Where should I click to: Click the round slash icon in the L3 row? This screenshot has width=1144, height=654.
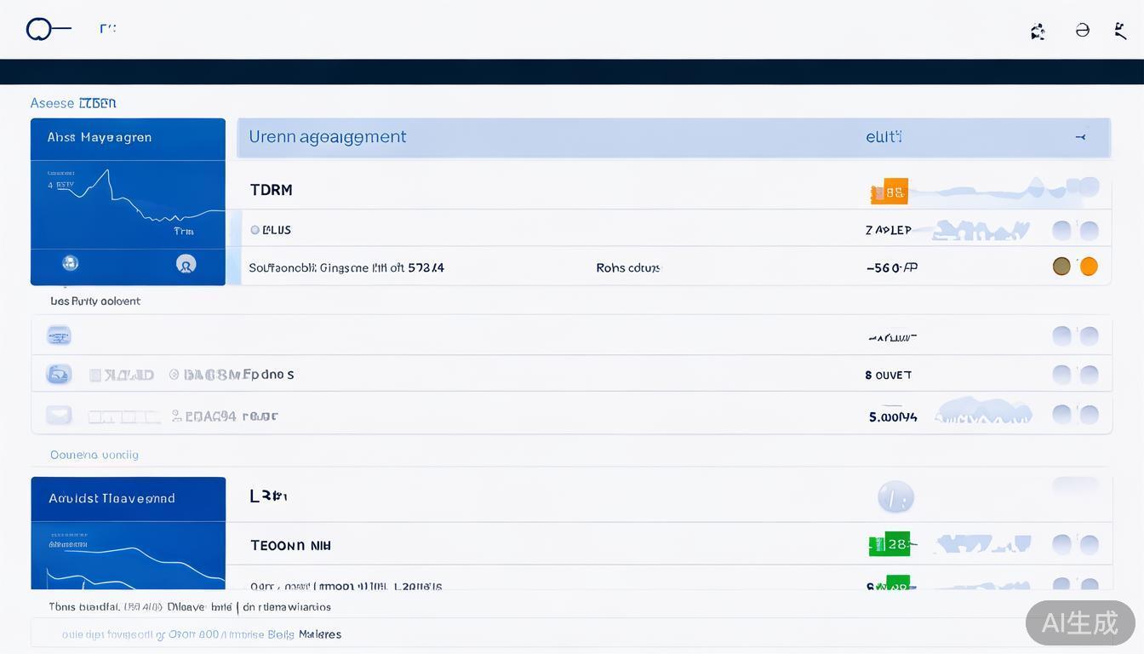point(895,496)
